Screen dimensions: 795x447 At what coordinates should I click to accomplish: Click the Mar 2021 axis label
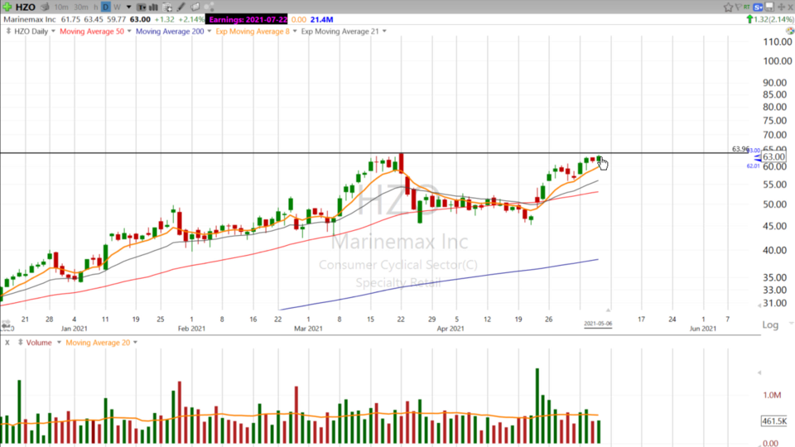[x=308, y=329]
